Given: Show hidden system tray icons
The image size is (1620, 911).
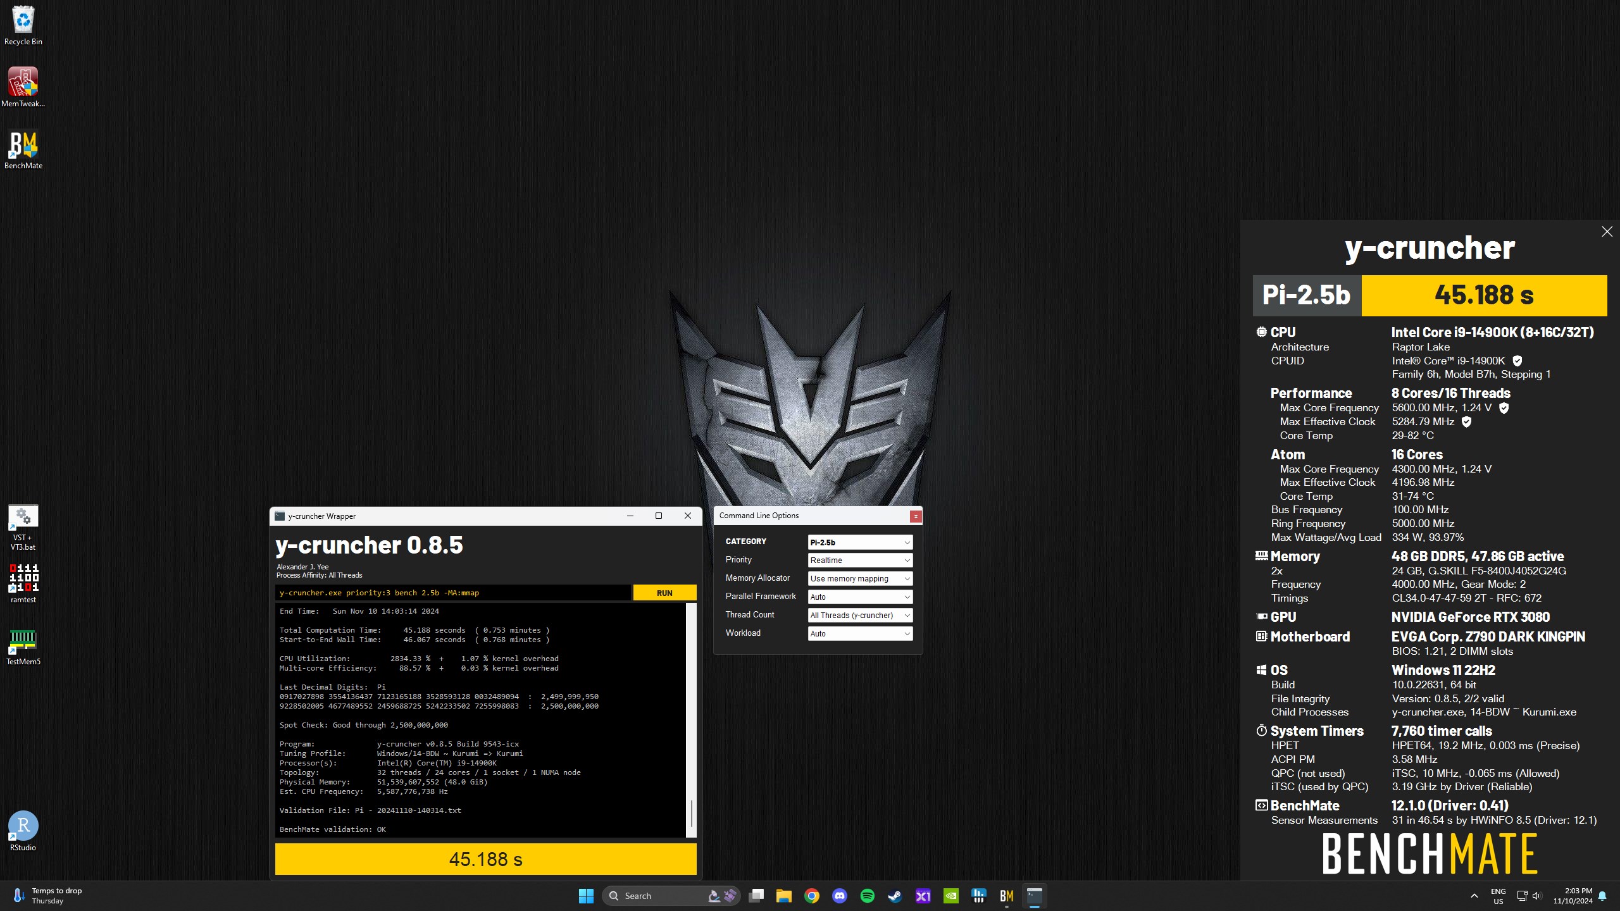Looking at the screenshot, I should pyautogui.click(x=1474, y=896).
